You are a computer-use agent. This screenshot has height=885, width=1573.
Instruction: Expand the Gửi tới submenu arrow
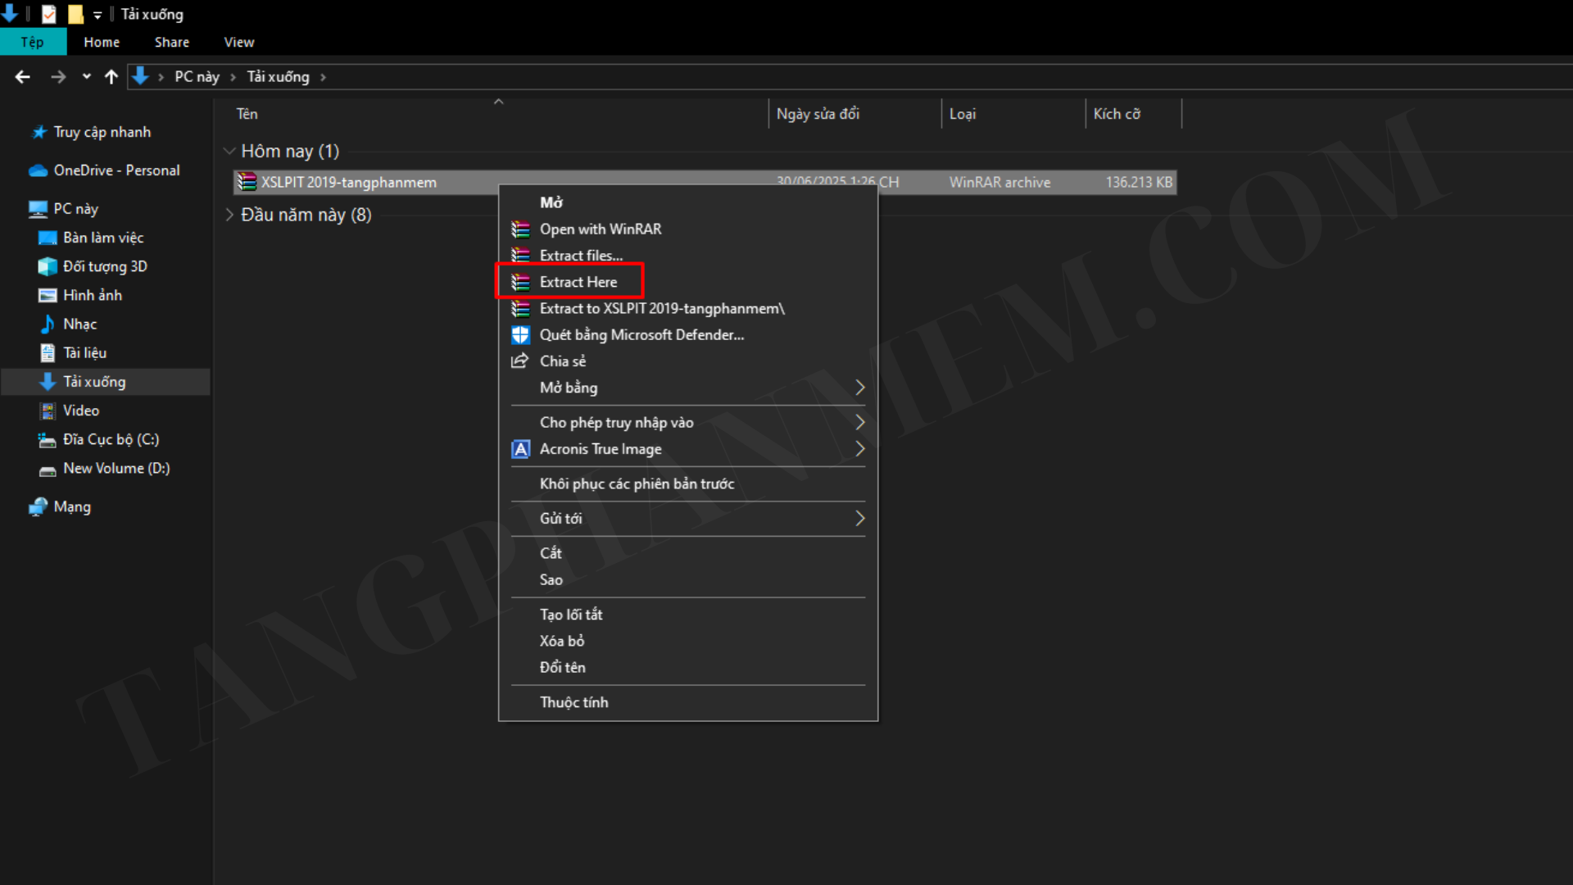pos(859,519)
